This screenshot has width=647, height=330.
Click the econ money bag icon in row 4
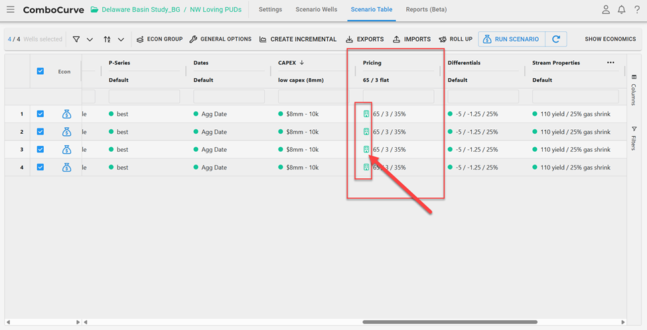(66, 168)
